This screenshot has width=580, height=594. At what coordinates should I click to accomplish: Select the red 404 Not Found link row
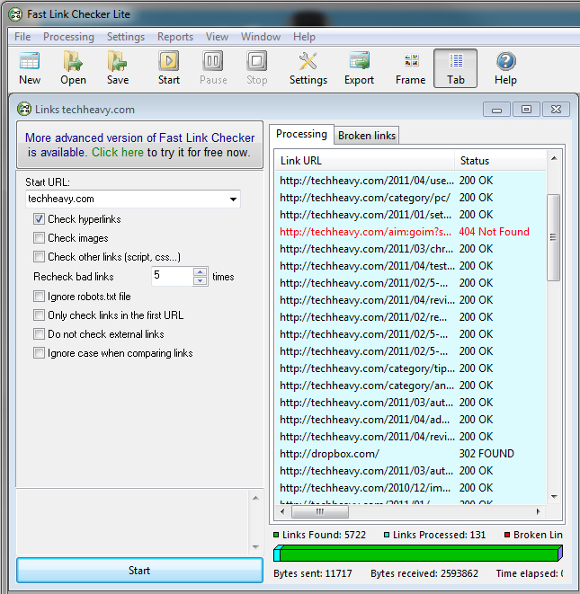411,232
